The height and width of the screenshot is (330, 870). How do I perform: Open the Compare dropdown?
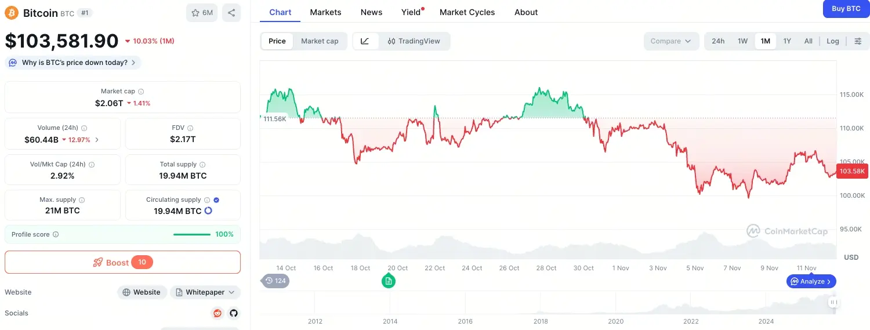click(x=670, y=41)
